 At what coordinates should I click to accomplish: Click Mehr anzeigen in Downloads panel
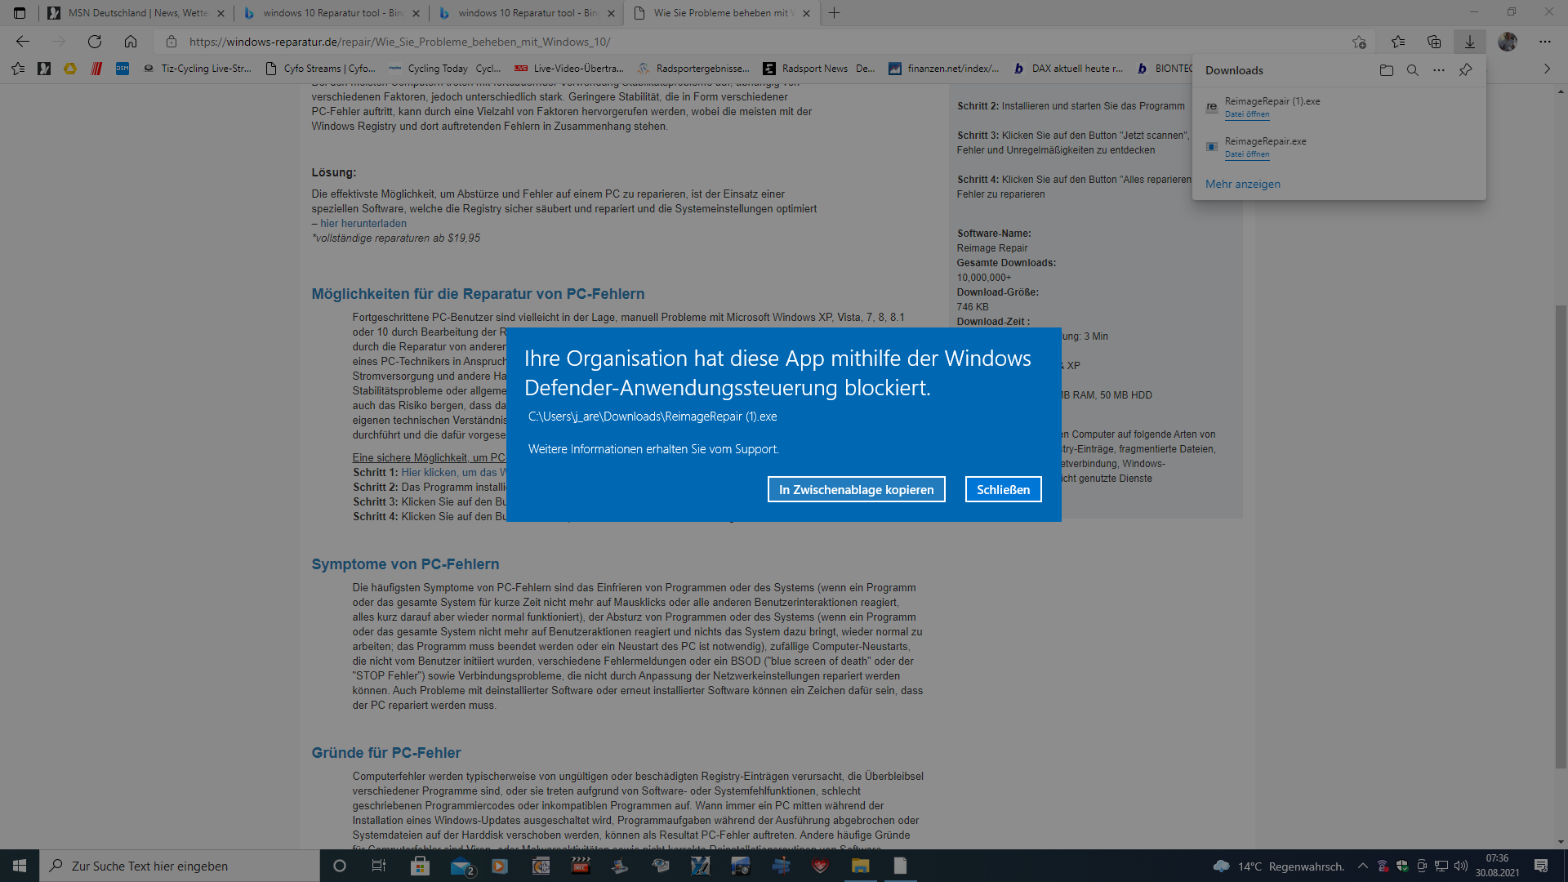(x=1243, y=184)
